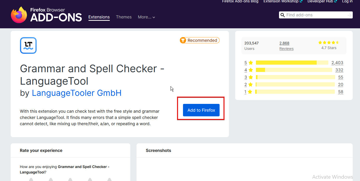The image size is (360, 181).
Task: Click the Find add-ons search field
Action: pyautogui.click(x=316, y=15)
